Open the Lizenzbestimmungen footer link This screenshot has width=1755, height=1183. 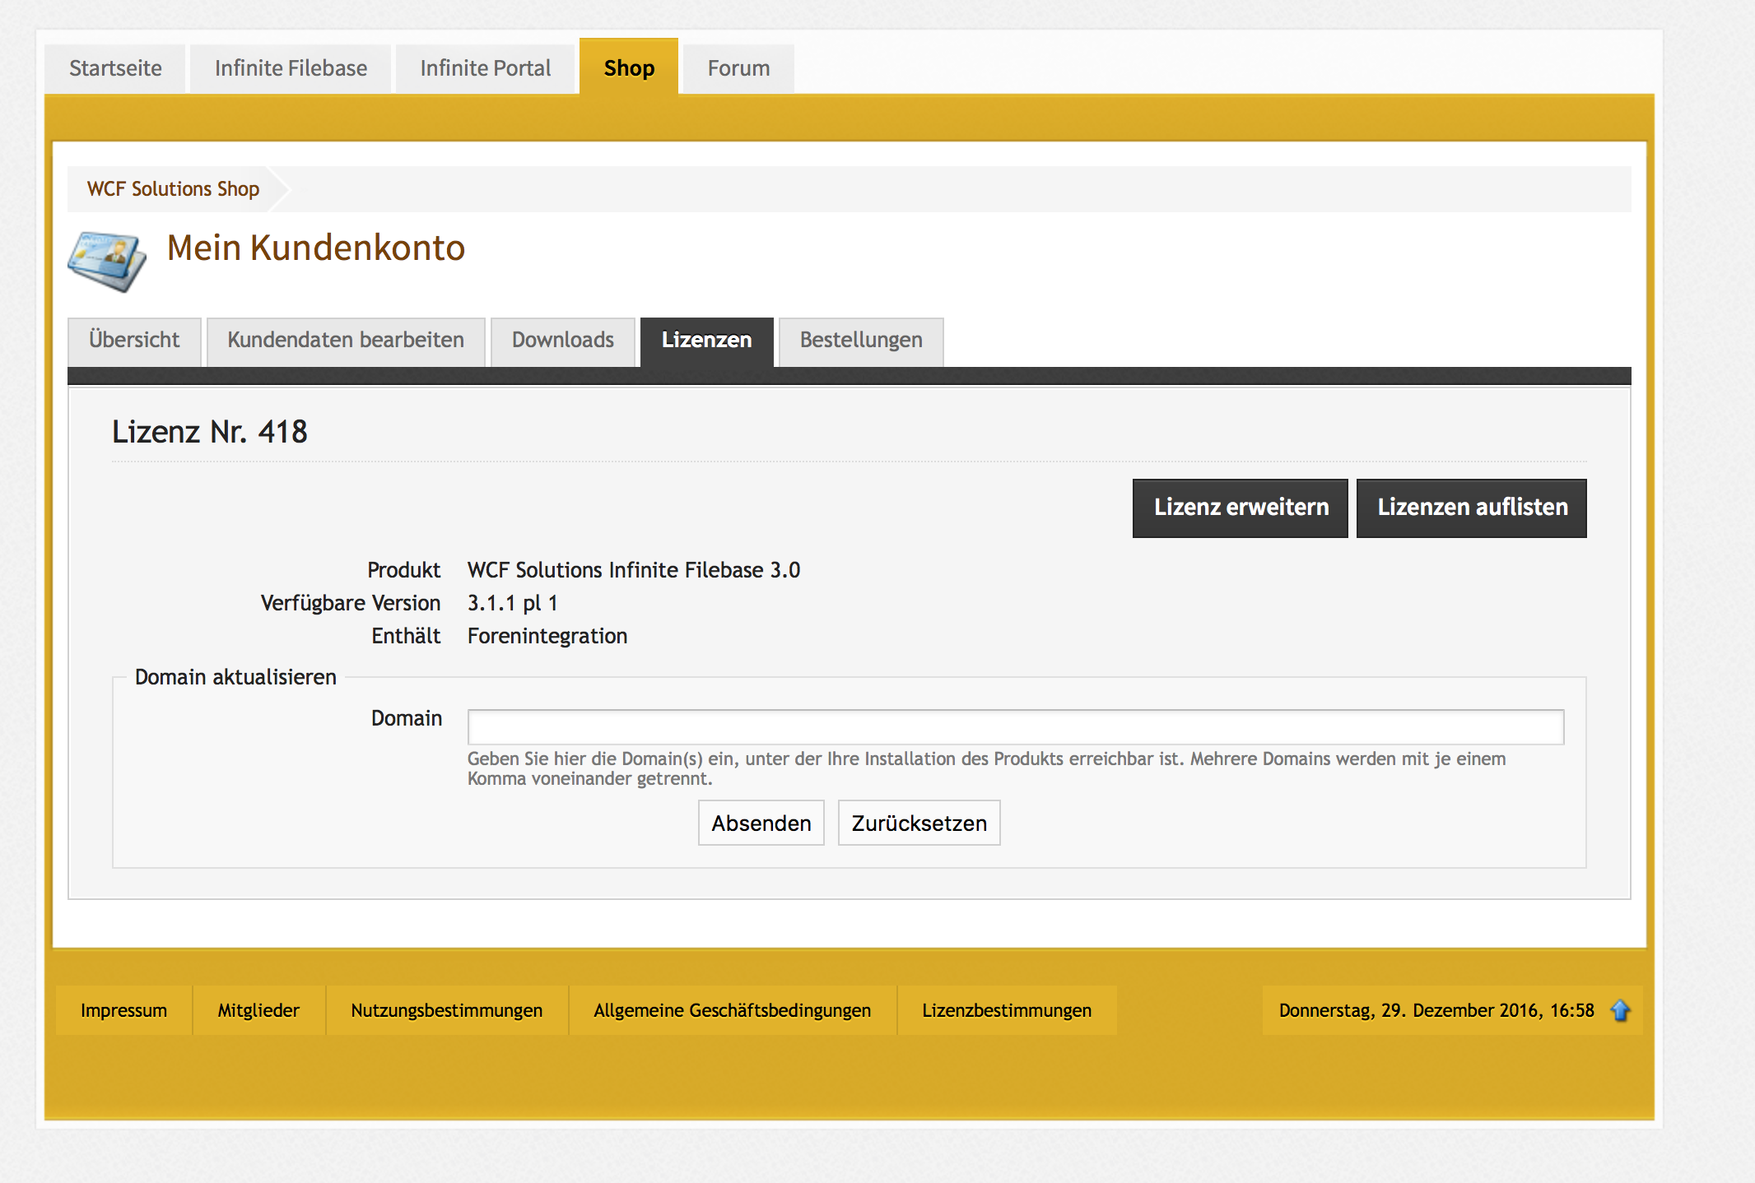pyautogui.click(x=1006, y=1010)
